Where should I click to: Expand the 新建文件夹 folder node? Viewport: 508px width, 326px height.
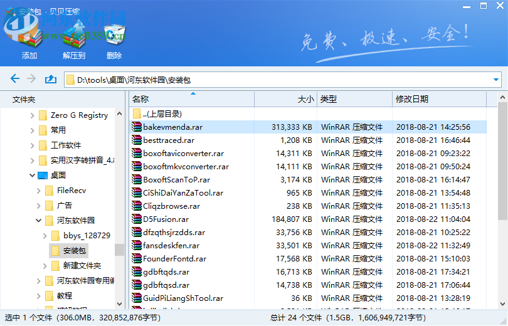click(45, 266)
